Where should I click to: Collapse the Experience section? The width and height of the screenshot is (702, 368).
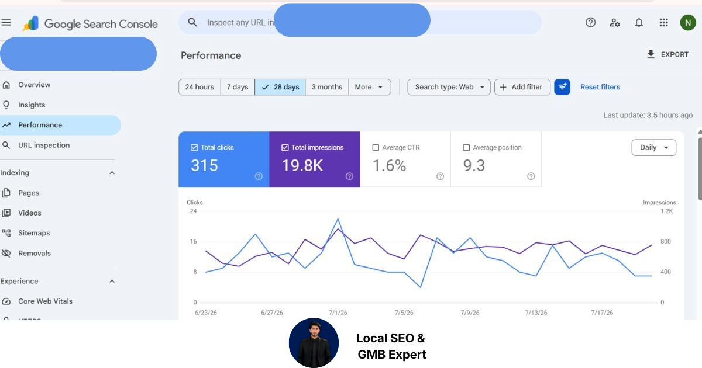pyautogui.click(x=112, y=281)
